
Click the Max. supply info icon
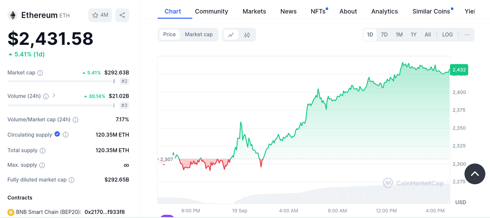[x=42, y=165]
